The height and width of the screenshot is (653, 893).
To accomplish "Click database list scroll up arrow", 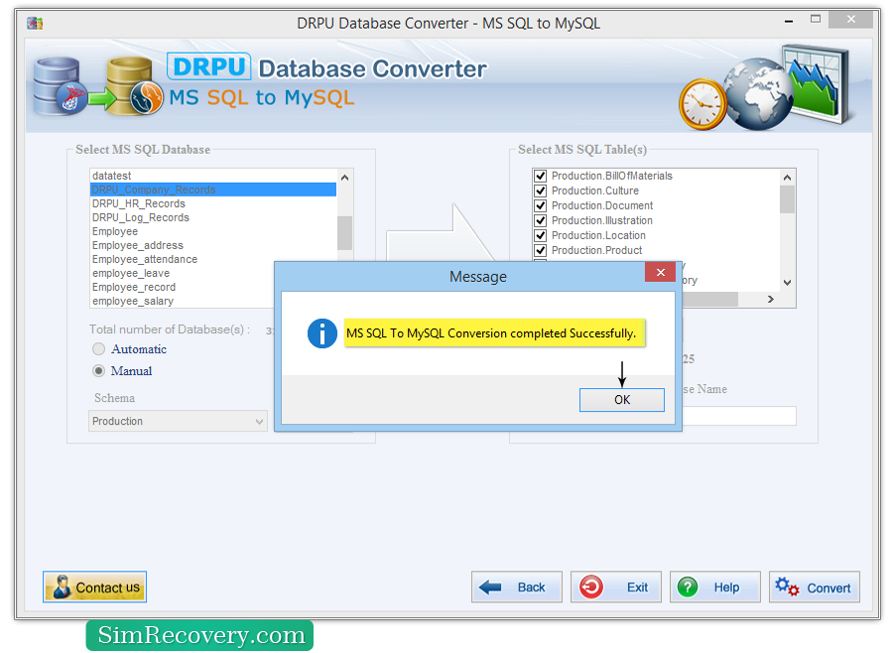I will pyautogui.click(x=344, y=178).
